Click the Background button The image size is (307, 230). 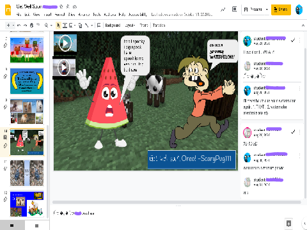pos(113,26)
